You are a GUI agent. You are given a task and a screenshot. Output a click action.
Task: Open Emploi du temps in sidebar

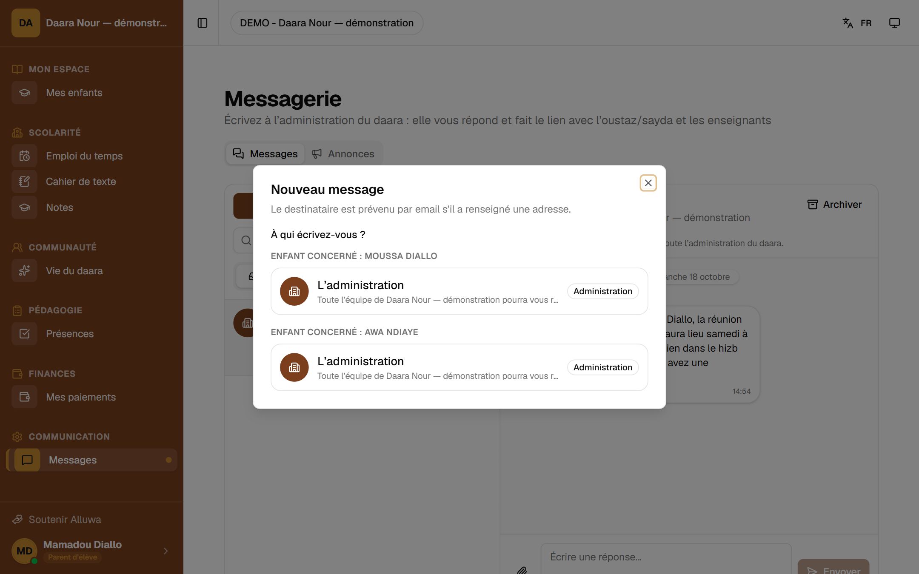tap(91, 156)
